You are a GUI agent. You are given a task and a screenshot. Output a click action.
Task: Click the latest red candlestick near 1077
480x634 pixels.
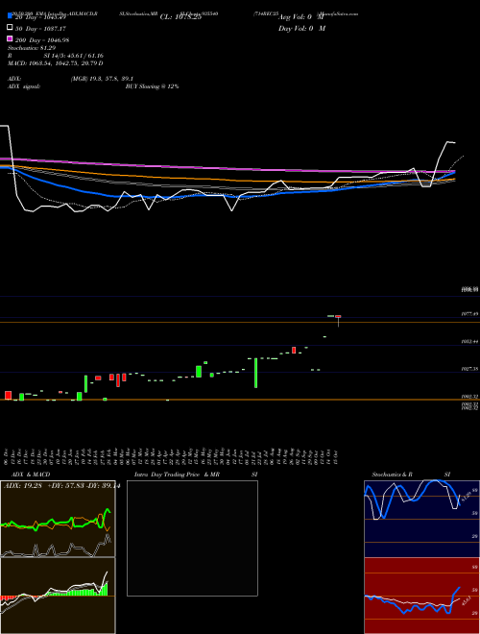click(x=338, y=316)
